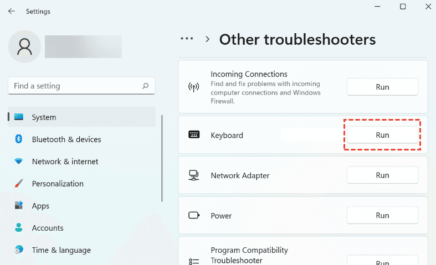Image resolution: width=436 pixels, height=265 pixels.
Task: Click the Accounts person icon
Action: pyautogui.click(x=19, y=228)
